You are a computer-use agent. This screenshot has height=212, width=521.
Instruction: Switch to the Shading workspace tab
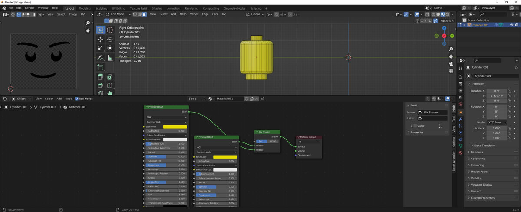point(157,8)
